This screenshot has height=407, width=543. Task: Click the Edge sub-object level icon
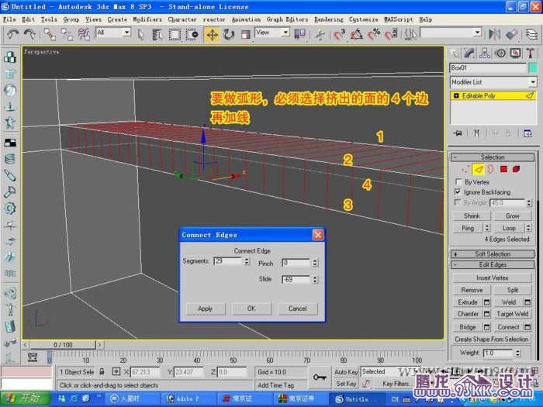click(x=479, y=169)
